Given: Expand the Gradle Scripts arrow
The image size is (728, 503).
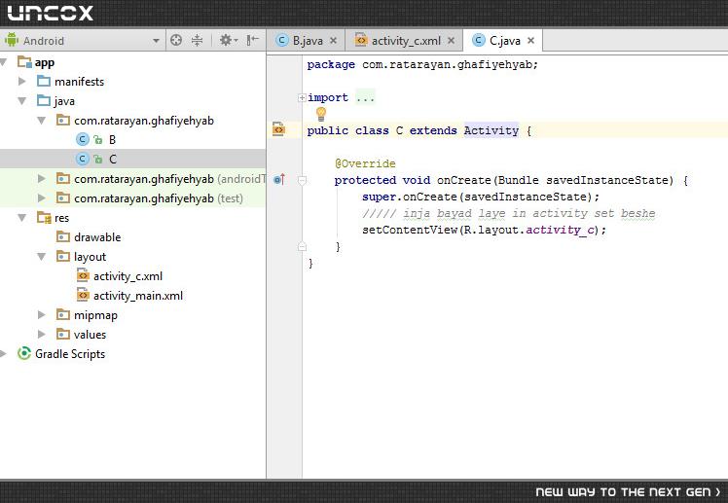Looking at the screenshot, I should click(3, 353).
